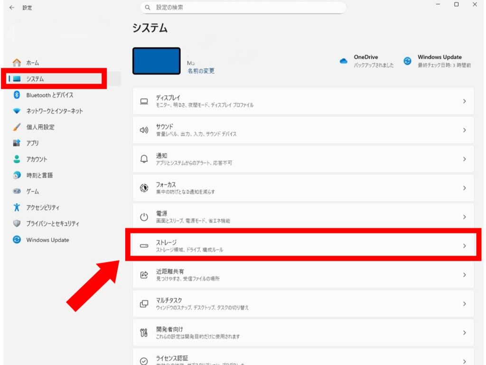
Task: Select ゲーム in sidebar
Action: point(33,191)
